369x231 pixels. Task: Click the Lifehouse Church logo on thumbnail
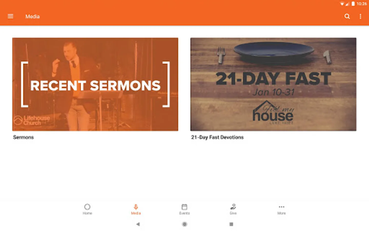(32, 120)
